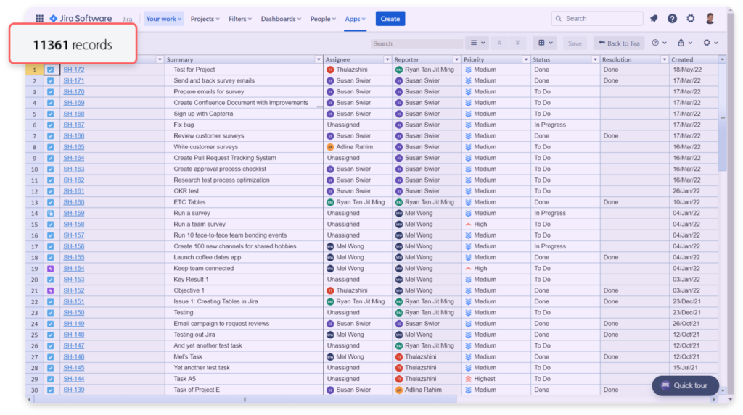Focus the Jira global Search field
This screenshot has height=415, width=743.
pyautogui.click(x=597, y=18)
